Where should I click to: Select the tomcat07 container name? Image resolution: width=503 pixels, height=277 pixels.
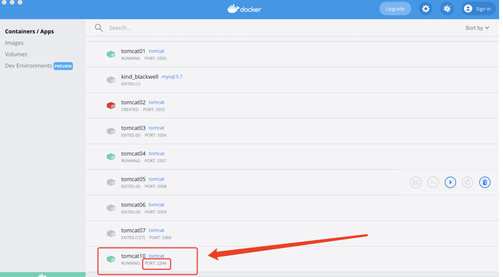[x=133, y=230]
